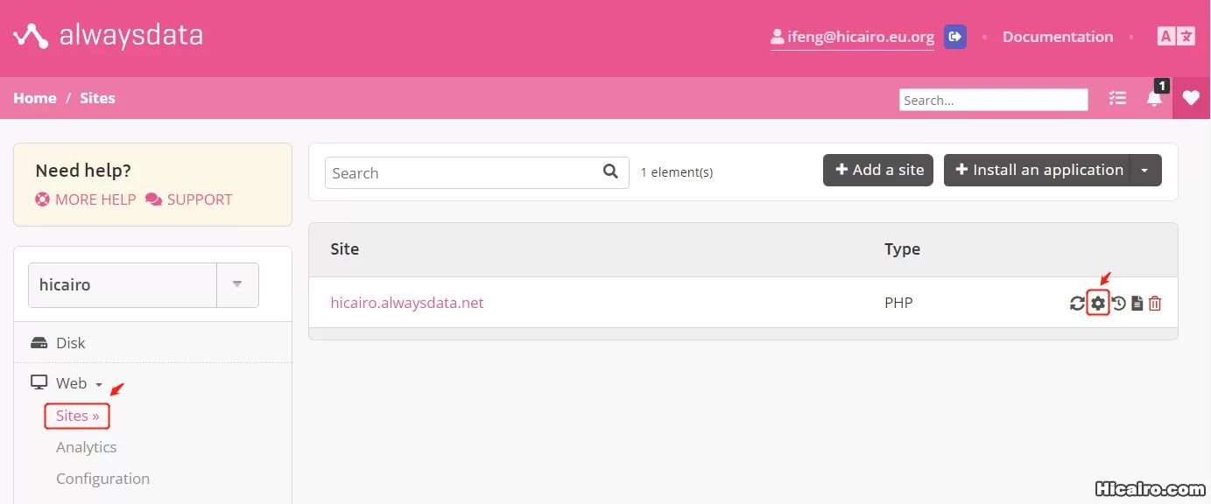Open the notifications bell
Screen dimensions: 1211x504
(1154, 98)
